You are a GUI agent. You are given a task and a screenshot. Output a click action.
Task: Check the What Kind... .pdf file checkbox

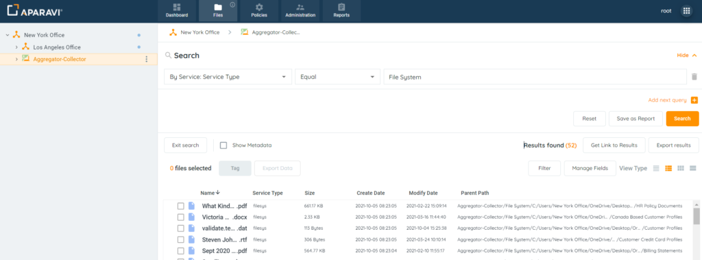pyautogui.click(x=181, y=206)
